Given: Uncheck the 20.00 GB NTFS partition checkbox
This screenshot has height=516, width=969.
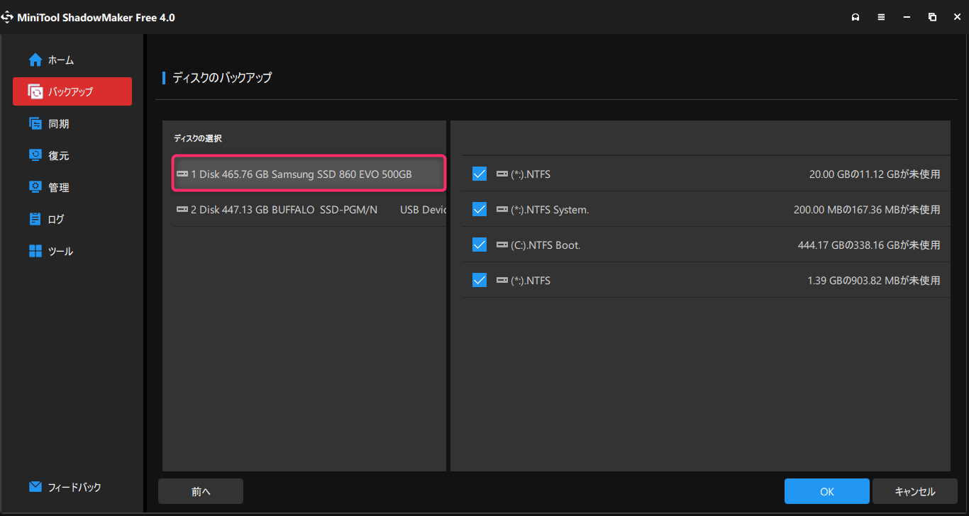Looking at the screenshot, I should coord(480,174).
